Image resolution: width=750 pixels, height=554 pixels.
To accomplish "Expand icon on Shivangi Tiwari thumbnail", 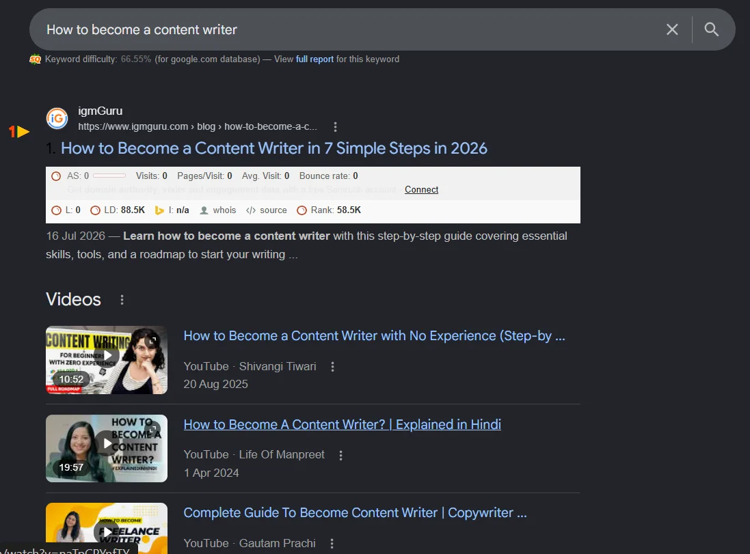I will click(x=152, y=340).
